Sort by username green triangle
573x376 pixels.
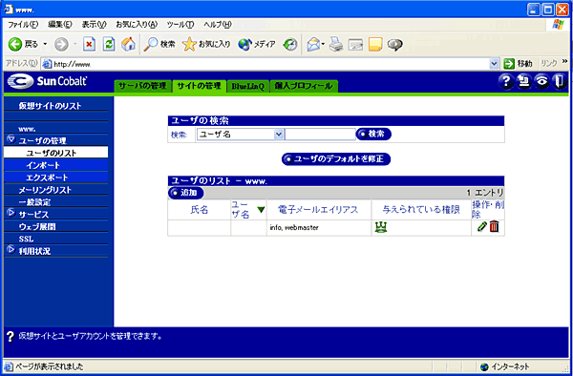tap(261, 210)
